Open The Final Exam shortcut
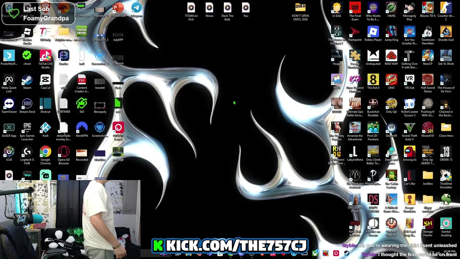Screen dimensions: 460x259 pyautogui.click(x=355, y=12)
